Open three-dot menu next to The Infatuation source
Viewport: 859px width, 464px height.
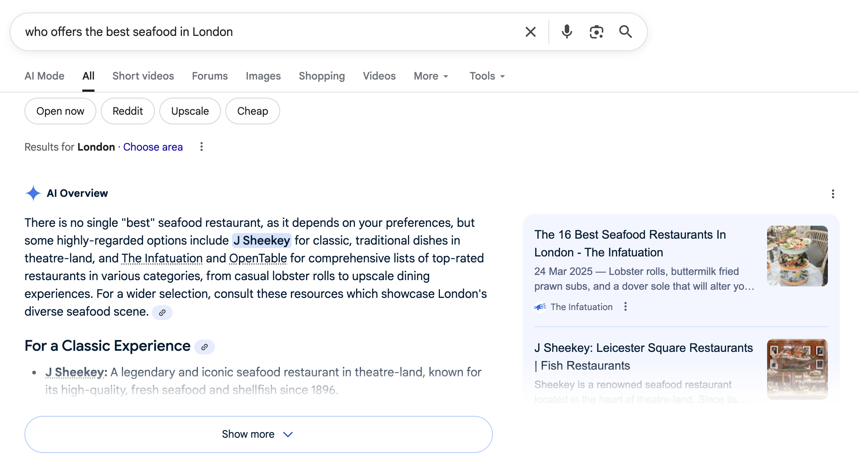pyautogui.click(x=626, y=307)
